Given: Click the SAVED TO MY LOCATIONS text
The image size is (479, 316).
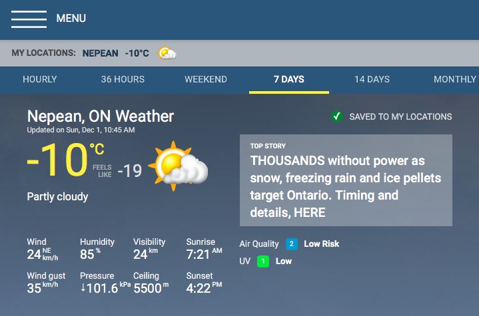Looking at the screenshot, I should [400, 117].
